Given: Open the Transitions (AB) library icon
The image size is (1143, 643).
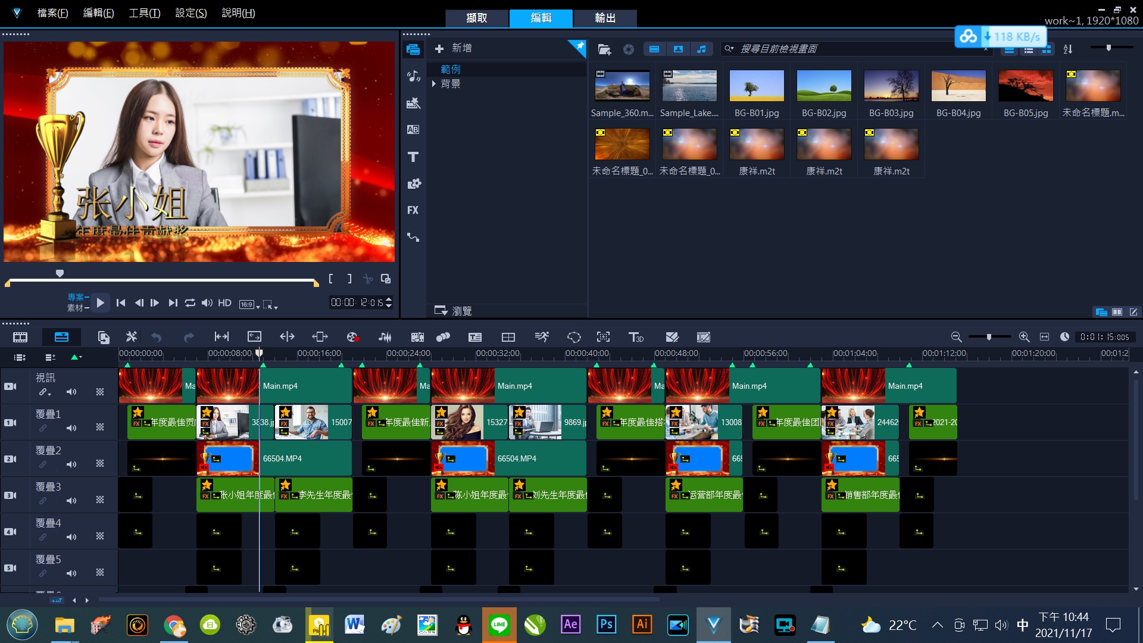Looking at the screenshot, I should (413, 130).
